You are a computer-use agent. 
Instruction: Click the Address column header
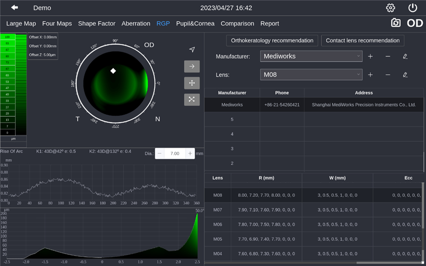364,93
